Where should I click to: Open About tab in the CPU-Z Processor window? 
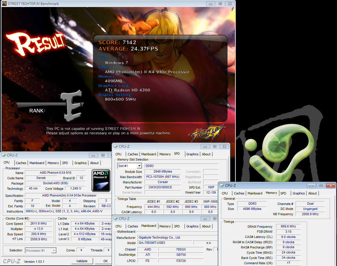[x=94, y=163]
